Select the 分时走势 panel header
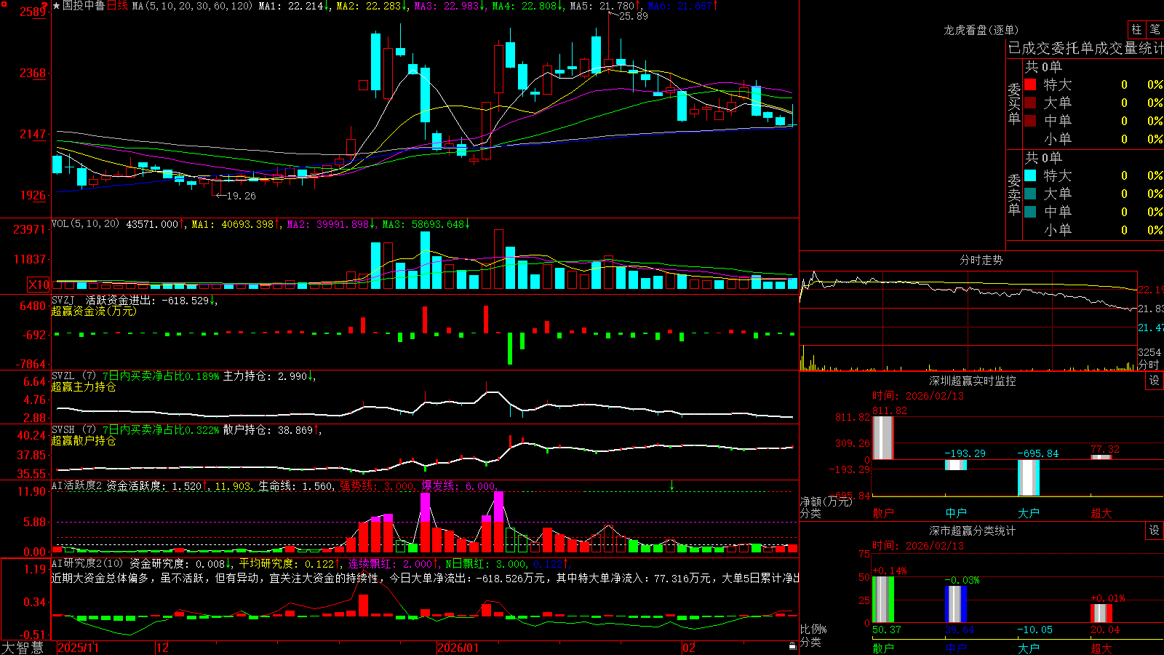This screenshot has width=1164, height=655. pos(981,260)
